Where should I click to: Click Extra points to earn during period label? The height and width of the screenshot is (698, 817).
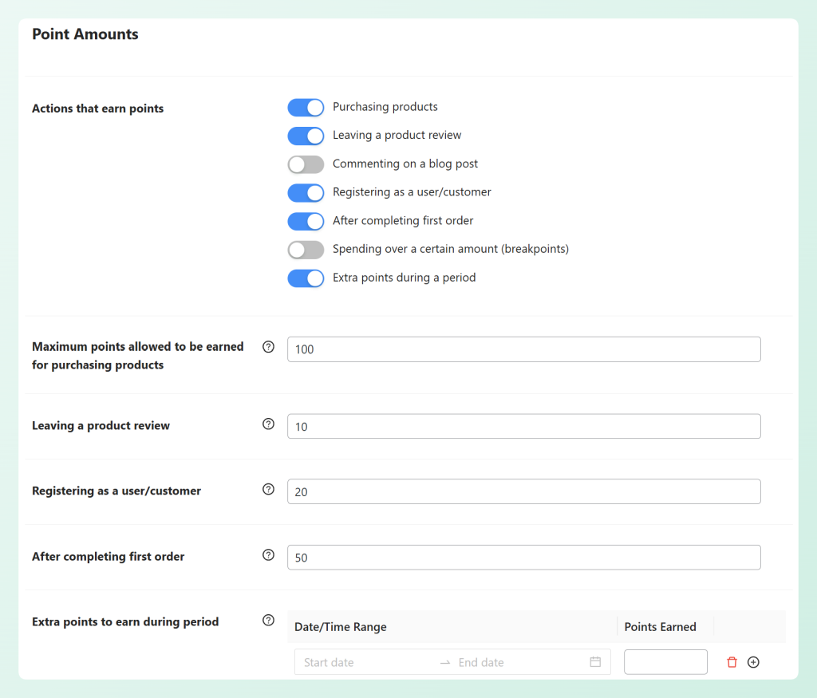pos(125,622)
